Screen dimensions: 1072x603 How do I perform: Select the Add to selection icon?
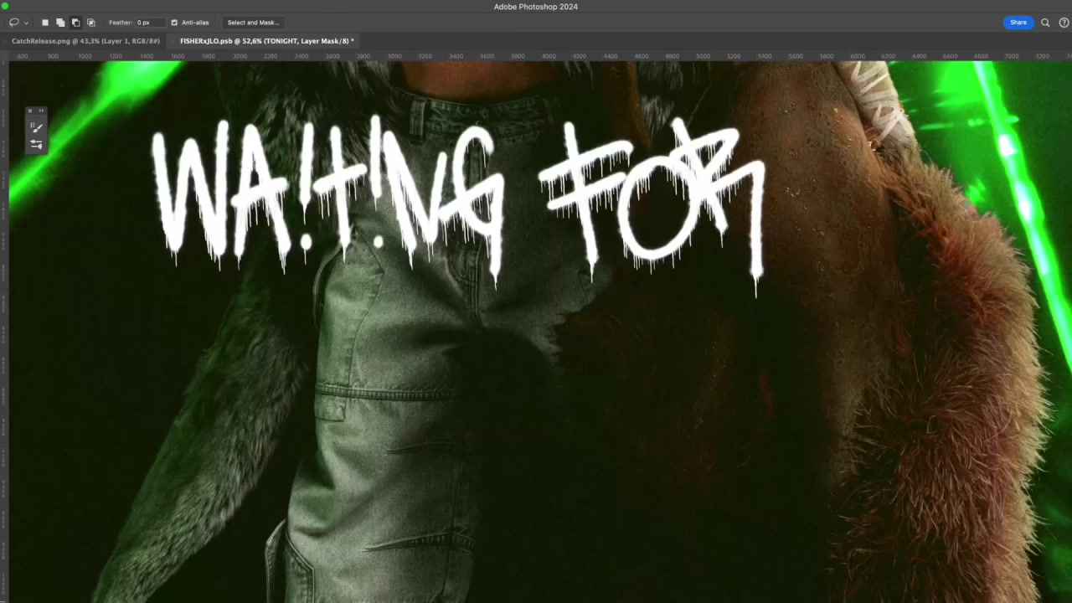coord(60,23)
